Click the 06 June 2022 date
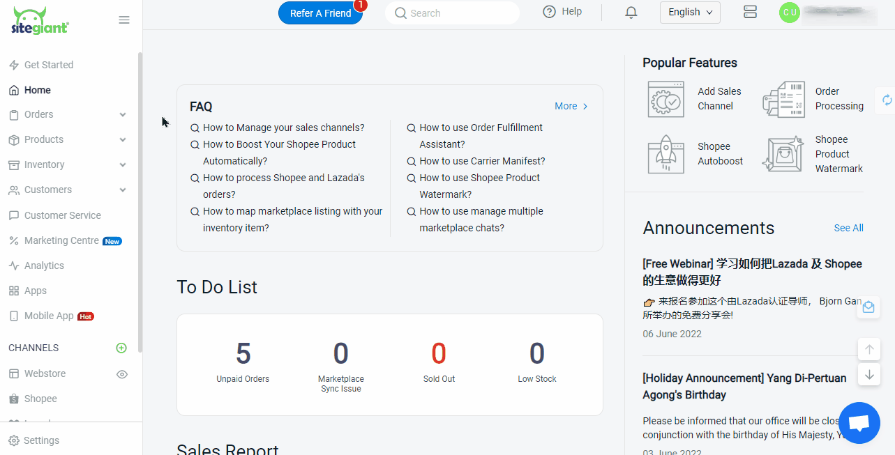This screenshot has height=455, width=895. [x=672, y=334]
